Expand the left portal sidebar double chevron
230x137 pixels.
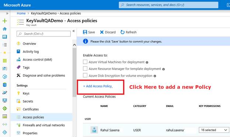pos(7,14)
